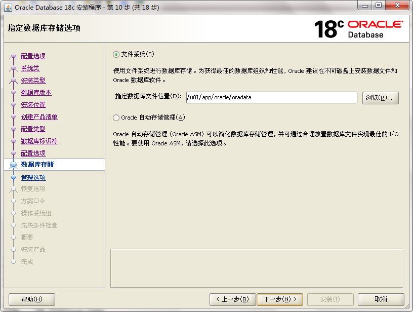Jump to 安装位置 step

(33, 105)
